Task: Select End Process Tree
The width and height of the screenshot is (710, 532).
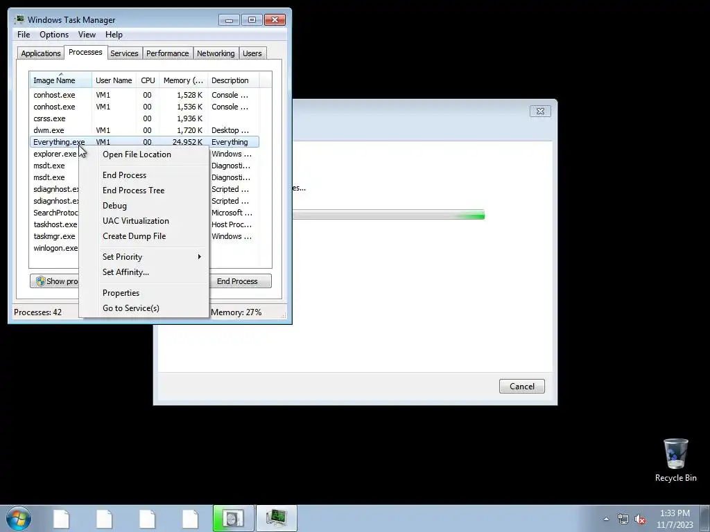Action: point(134,190)
